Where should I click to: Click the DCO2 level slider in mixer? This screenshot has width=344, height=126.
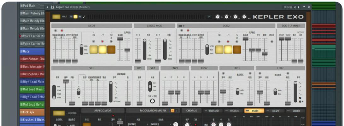[288, 38]
